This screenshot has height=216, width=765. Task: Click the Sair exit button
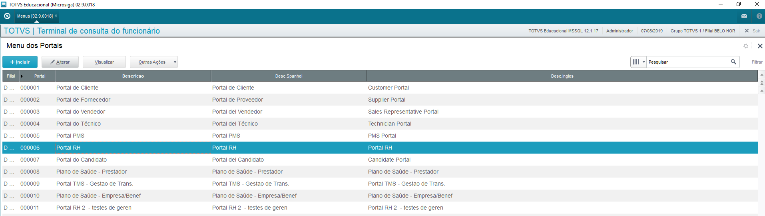click(x=753, y=31)
